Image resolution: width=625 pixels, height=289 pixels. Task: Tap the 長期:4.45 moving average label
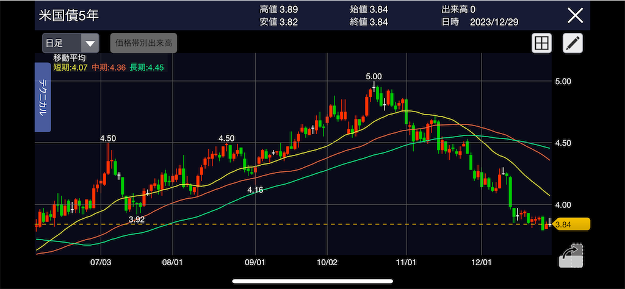click(146, 68)
